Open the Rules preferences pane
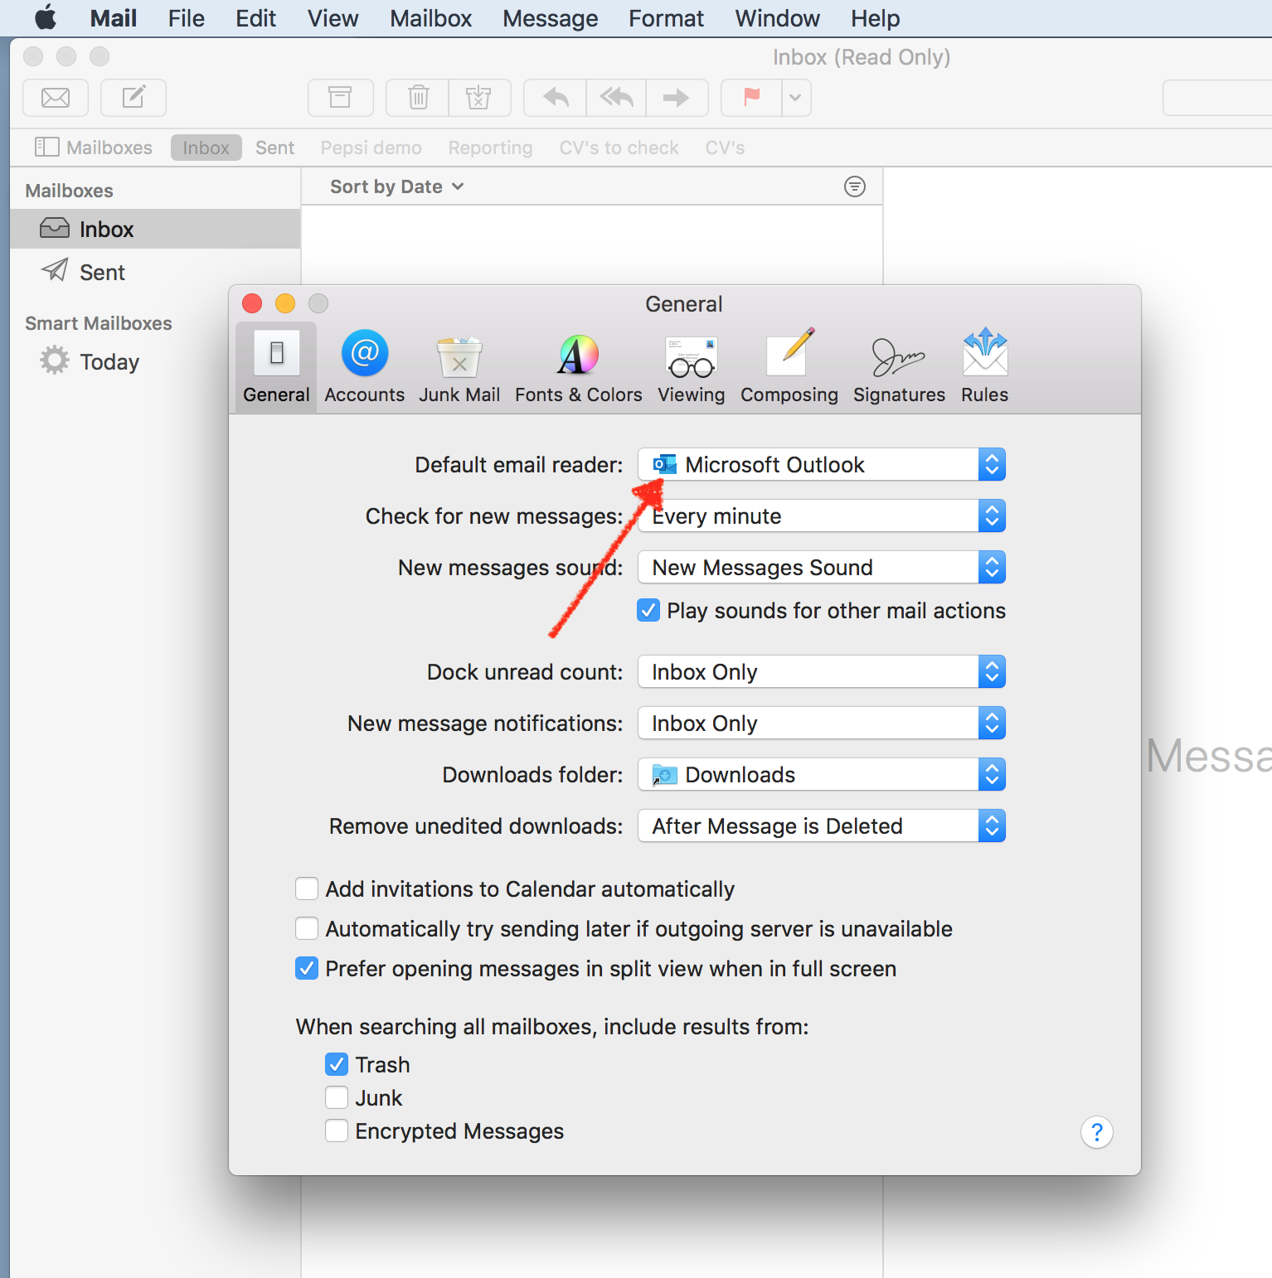 coord(985,366)
